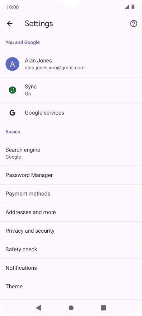The image size is (142, 316).
Task: Tap the signal strength status icon
Action: 127,7
